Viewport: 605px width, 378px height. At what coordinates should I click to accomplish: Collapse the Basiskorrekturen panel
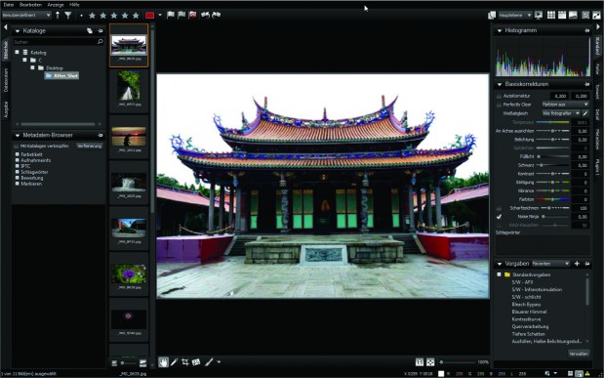[x=500, y=84]
